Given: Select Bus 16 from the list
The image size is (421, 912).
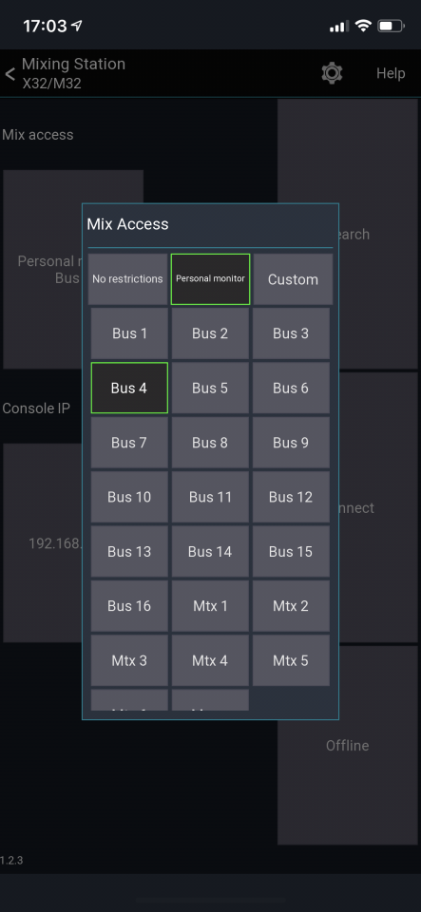Looking at the screenshot, I should point(129,606).
